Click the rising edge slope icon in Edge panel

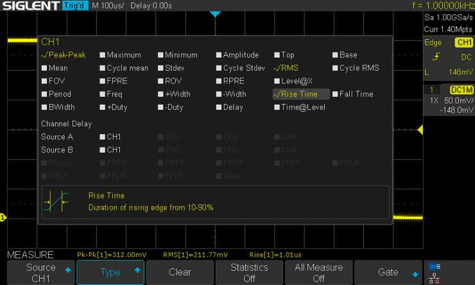(x=436, y=57)
